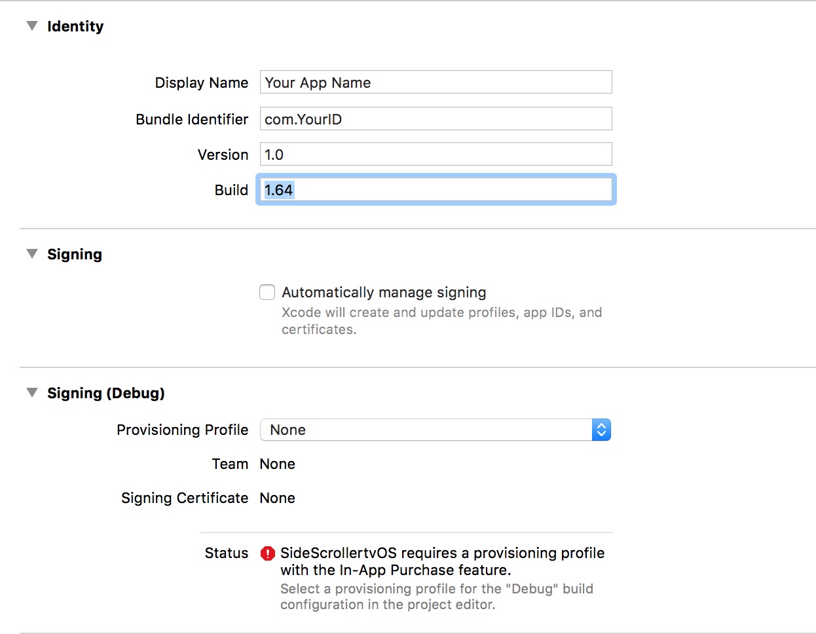Screen dimensions: 816x634
Task: Click the SideScrollertvOS provisioning profile error message
Action: 442,561
